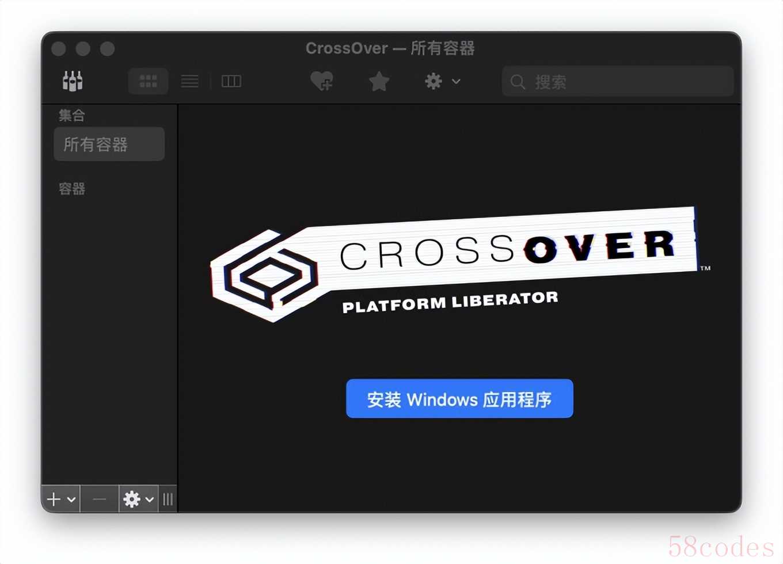Switch to list view
The image size is (783, 564).
[189, 81]
